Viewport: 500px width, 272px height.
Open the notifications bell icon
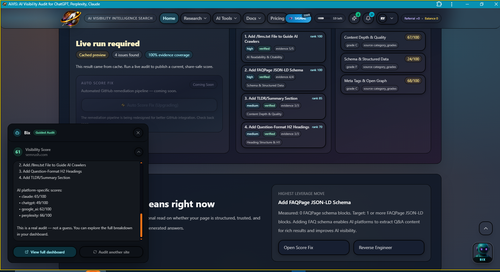(368, 18)
